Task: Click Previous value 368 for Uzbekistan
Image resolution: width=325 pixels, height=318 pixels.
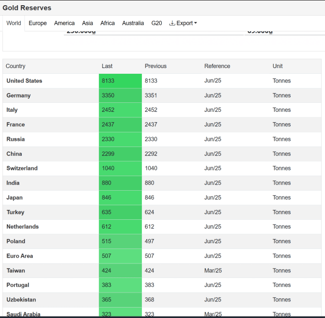Action: click(149, 300)
